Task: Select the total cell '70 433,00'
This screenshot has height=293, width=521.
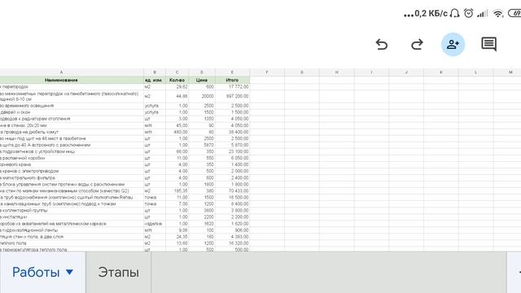Action: (232, 191)
